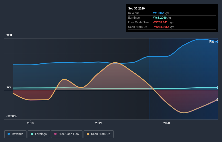Click the cash from op endpoint marker
Image resolution: width=222 pixels, height=142 pixels.
[x=217, y=99]
